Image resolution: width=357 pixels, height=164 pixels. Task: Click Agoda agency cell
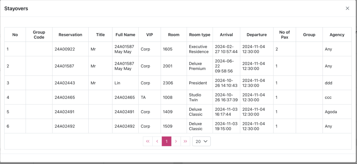click(x=331, y=112)
